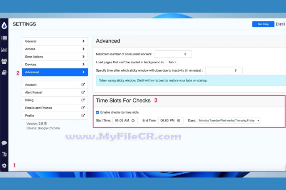Image resolution: width=286 pixels, height=190 pixels.
Task: Click the external link icon beside Profile
Action: pyautogui.click(x=83, y=116)
